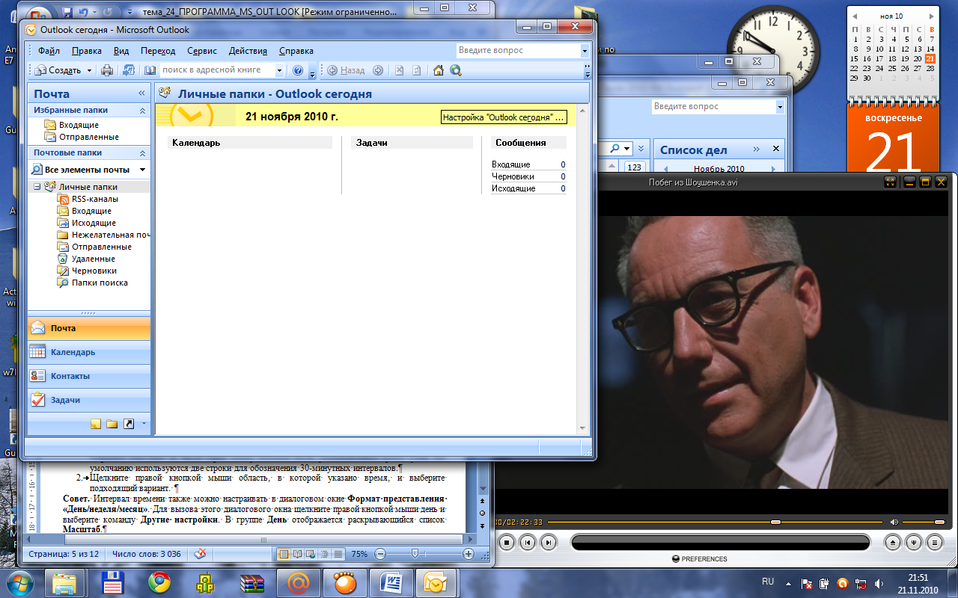Click the playlist button in video player
Image resolution: width=958 pixels, height=598 pixels.
tap(934, 543)
